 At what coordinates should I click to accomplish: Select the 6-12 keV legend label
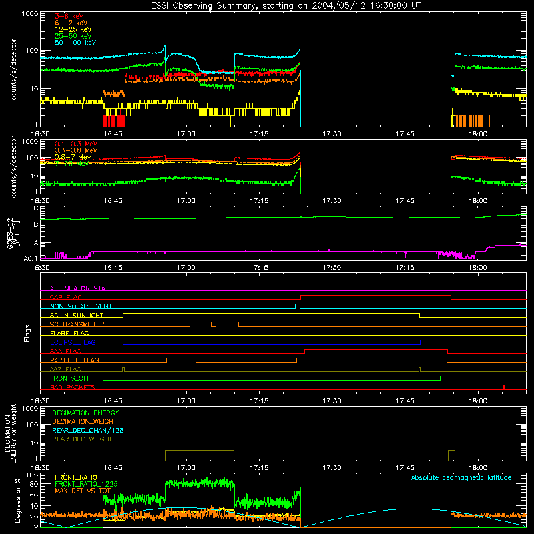click(x=71, y=23)
